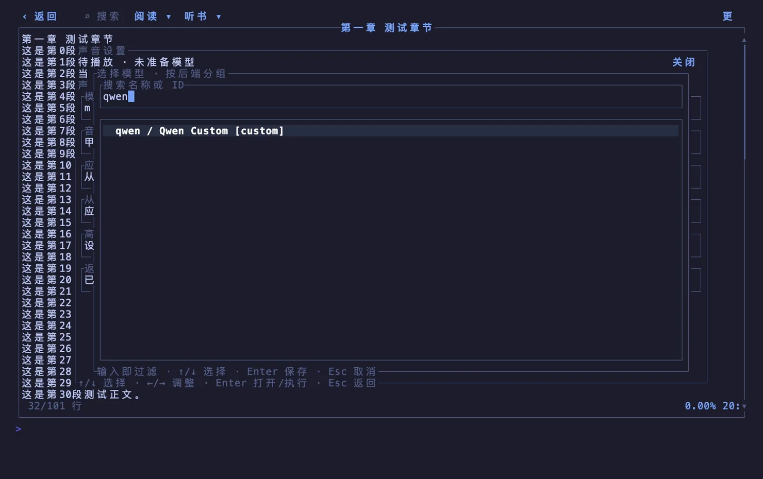Viewport: 763px width, 479px height.
Task: Open the 更 more menu at top right
Action: pyautogui.click(x=727, y=16)
